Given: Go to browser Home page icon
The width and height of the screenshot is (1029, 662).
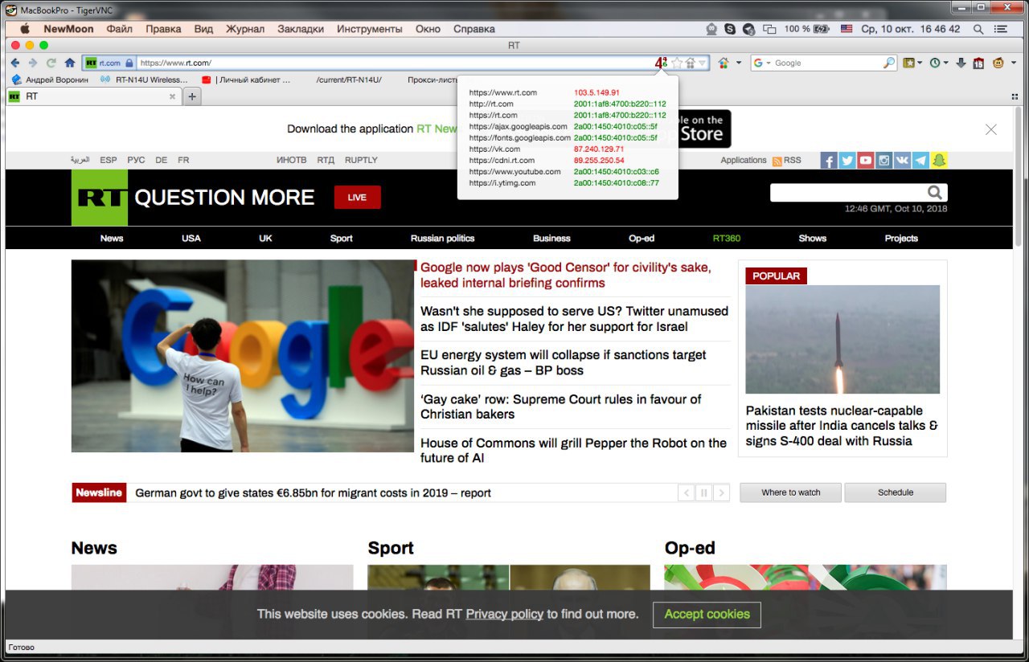Looking at the screenshot, I should 70,63.
